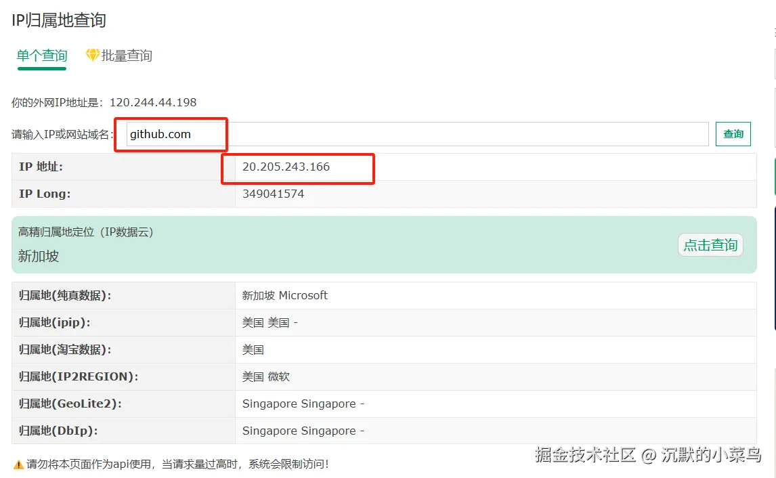
Task: Click the IP归属地查询 page title
Action: point(59,20)
